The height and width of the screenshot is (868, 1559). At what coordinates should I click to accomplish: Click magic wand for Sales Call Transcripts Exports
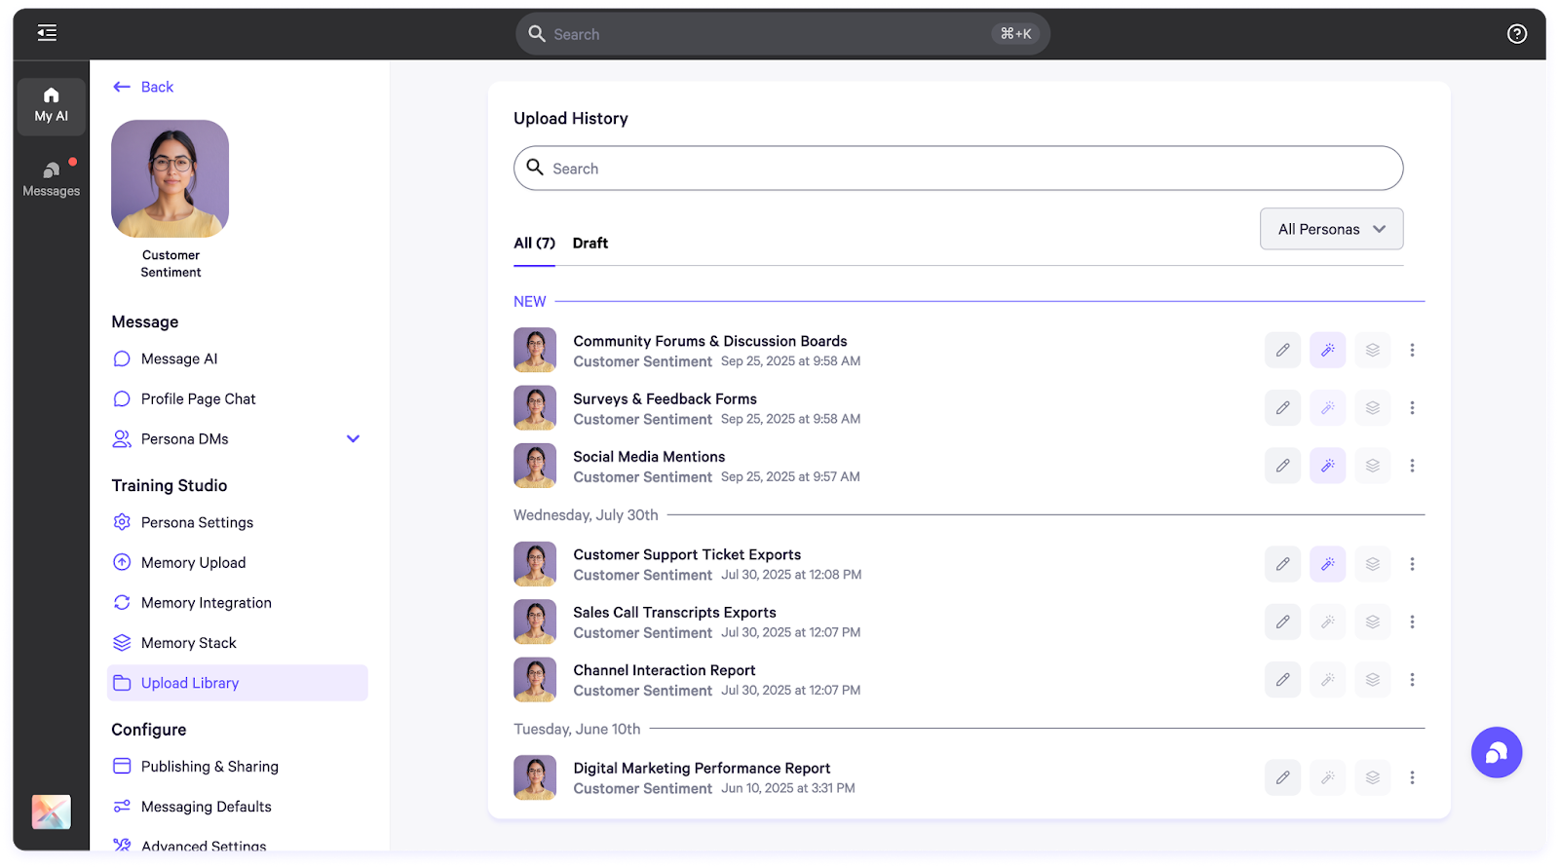pyautogui.click(x=1327, y=622)
